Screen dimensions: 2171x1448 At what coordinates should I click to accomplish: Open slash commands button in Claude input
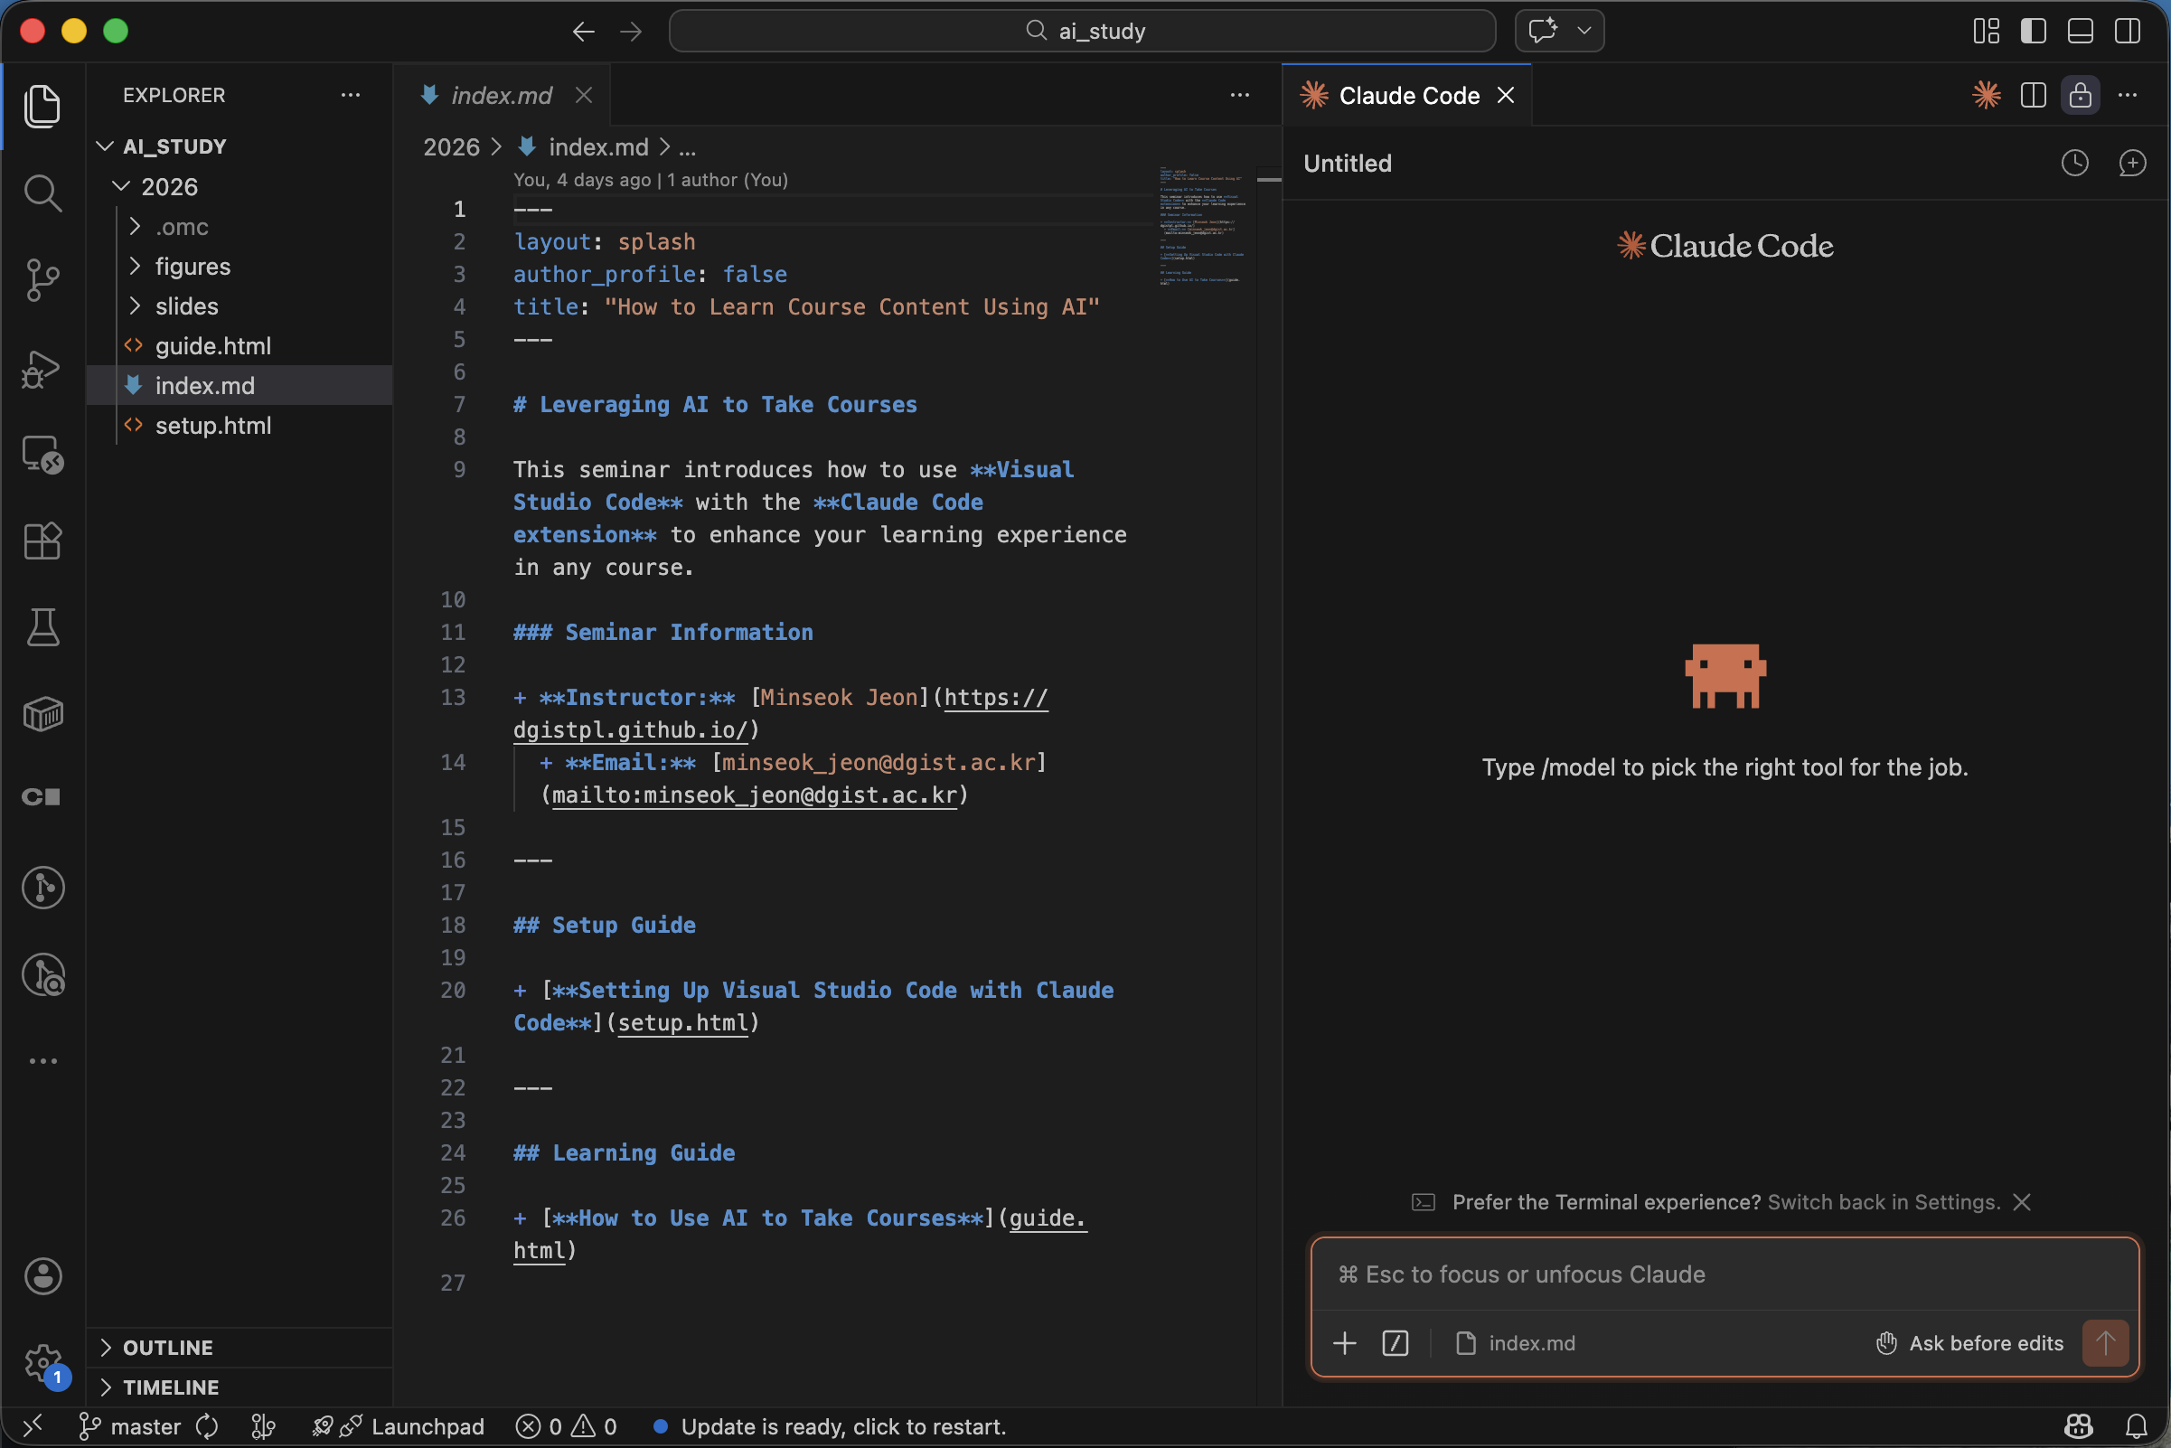[x=1396, y=1343]
